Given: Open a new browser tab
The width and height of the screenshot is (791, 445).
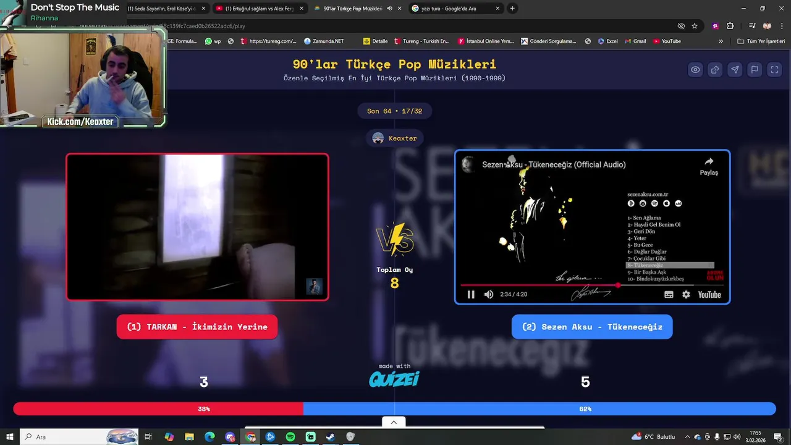Looking at the screenshot, I should pos(512,9).
